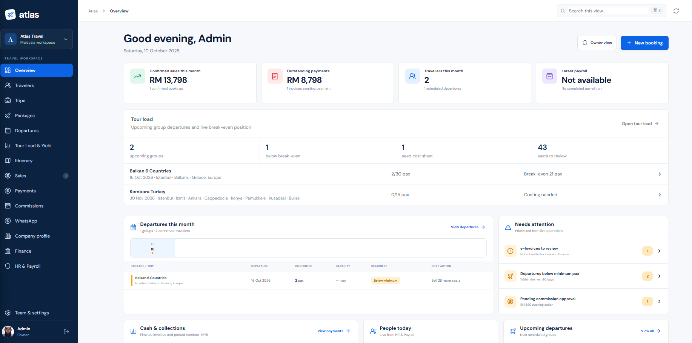Open the Commissions page
This screenshot has height=343, width=692.
click(x=37, y=206)
